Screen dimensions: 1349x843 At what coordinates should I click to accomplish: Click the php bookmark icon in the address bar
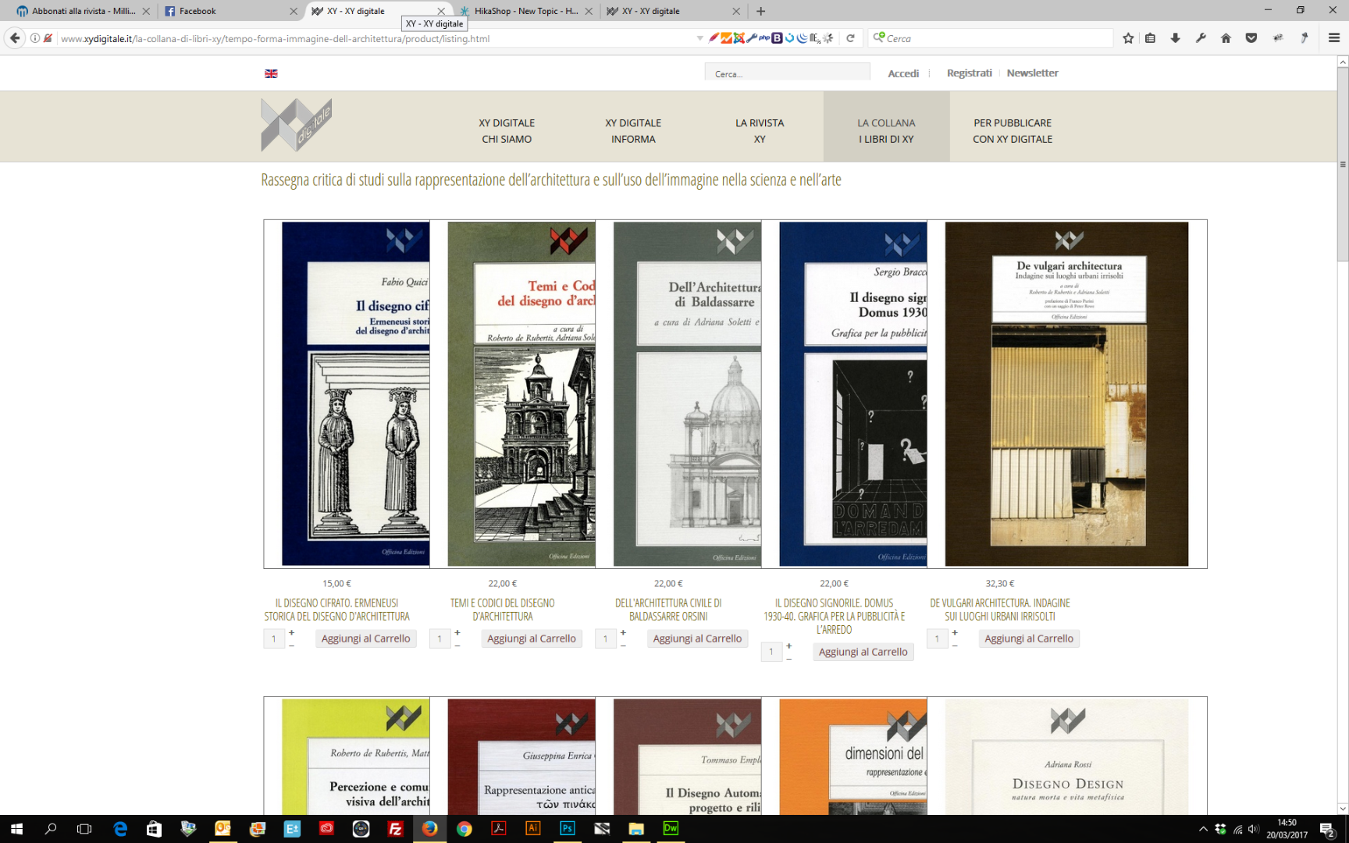click(764, 38)
